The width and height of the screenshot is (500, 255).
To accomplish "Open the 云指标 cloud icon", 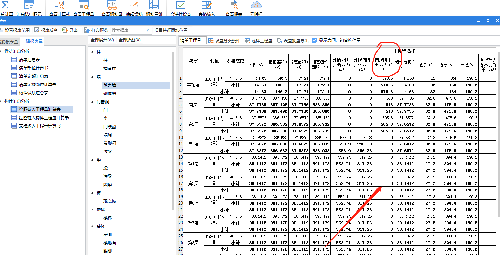I will pos(256,5).
